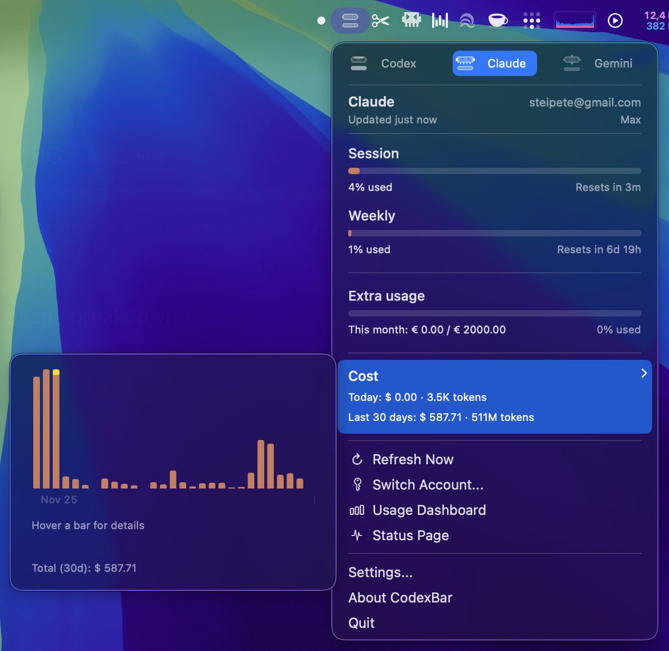Click the memory chip menu bar icon
Screen dimensions: 669x651
pos(411,21)
